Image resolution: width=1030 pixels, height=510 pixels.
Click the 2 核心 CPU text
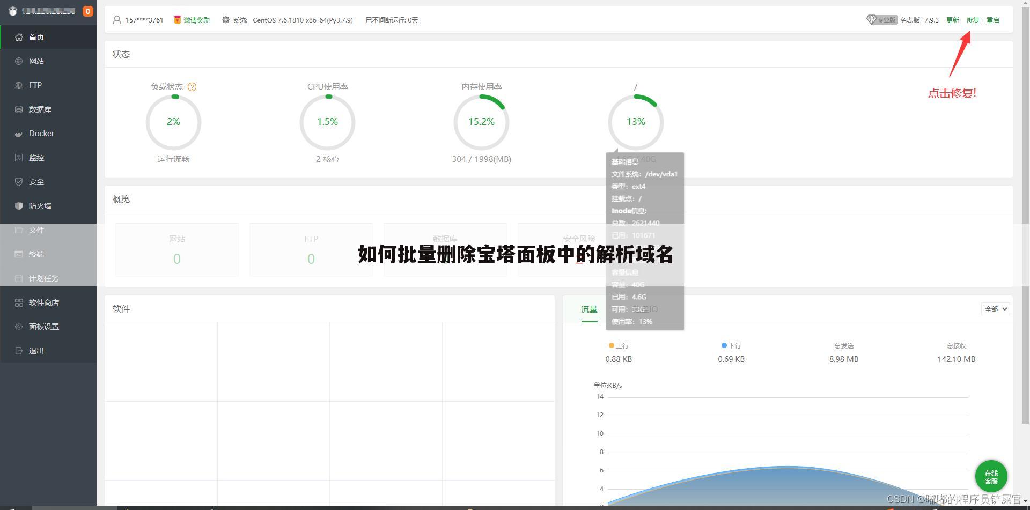pos(327,159)
